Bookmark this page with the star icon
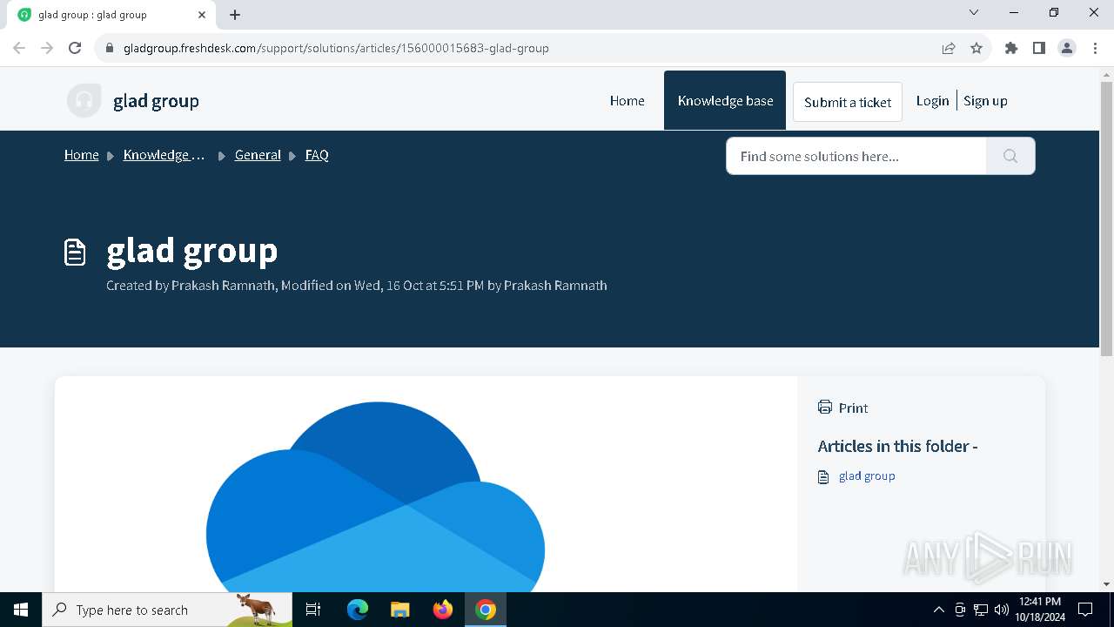The image size is (1114, 627). tap(976, 48)
